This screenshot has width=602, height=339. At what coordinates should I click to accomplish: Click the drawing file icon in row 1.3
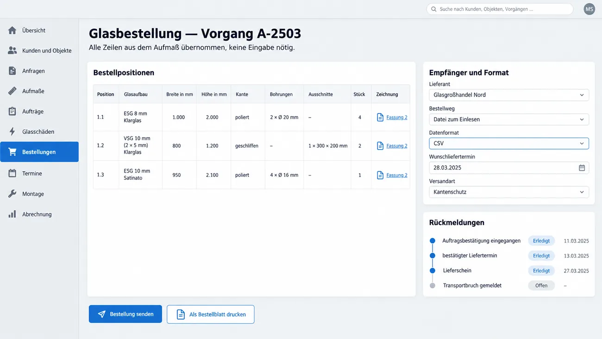point(380,175)
